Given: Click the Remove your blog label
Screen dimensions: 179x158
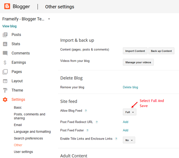Looking at the screenshot, I should coord(72,87).
